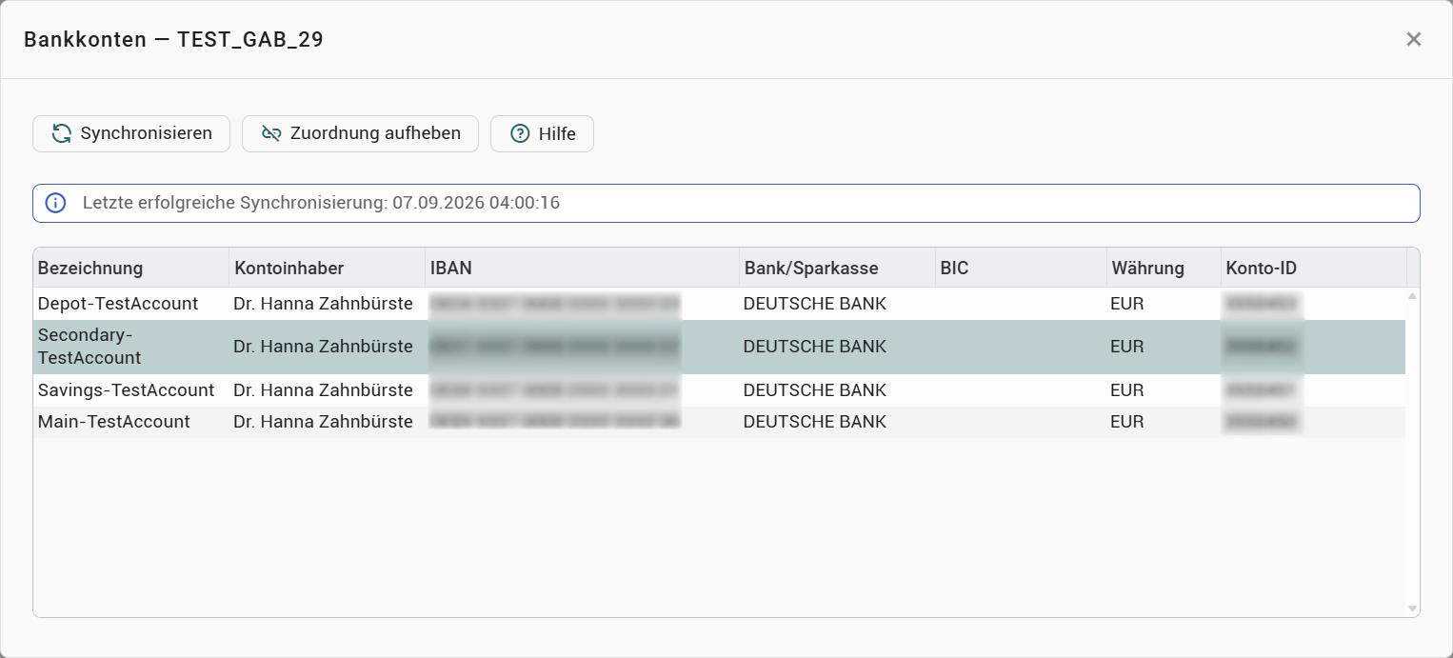Sort by Währung column header
This screenshot has width=1453, height=658.
pos(1164,269)
